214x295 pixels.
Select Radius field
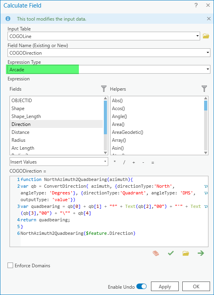(56, 140)
